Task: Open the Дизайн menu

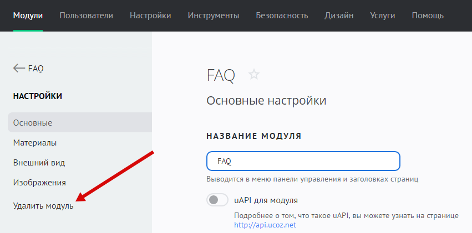Action: (x=339, y=15)
